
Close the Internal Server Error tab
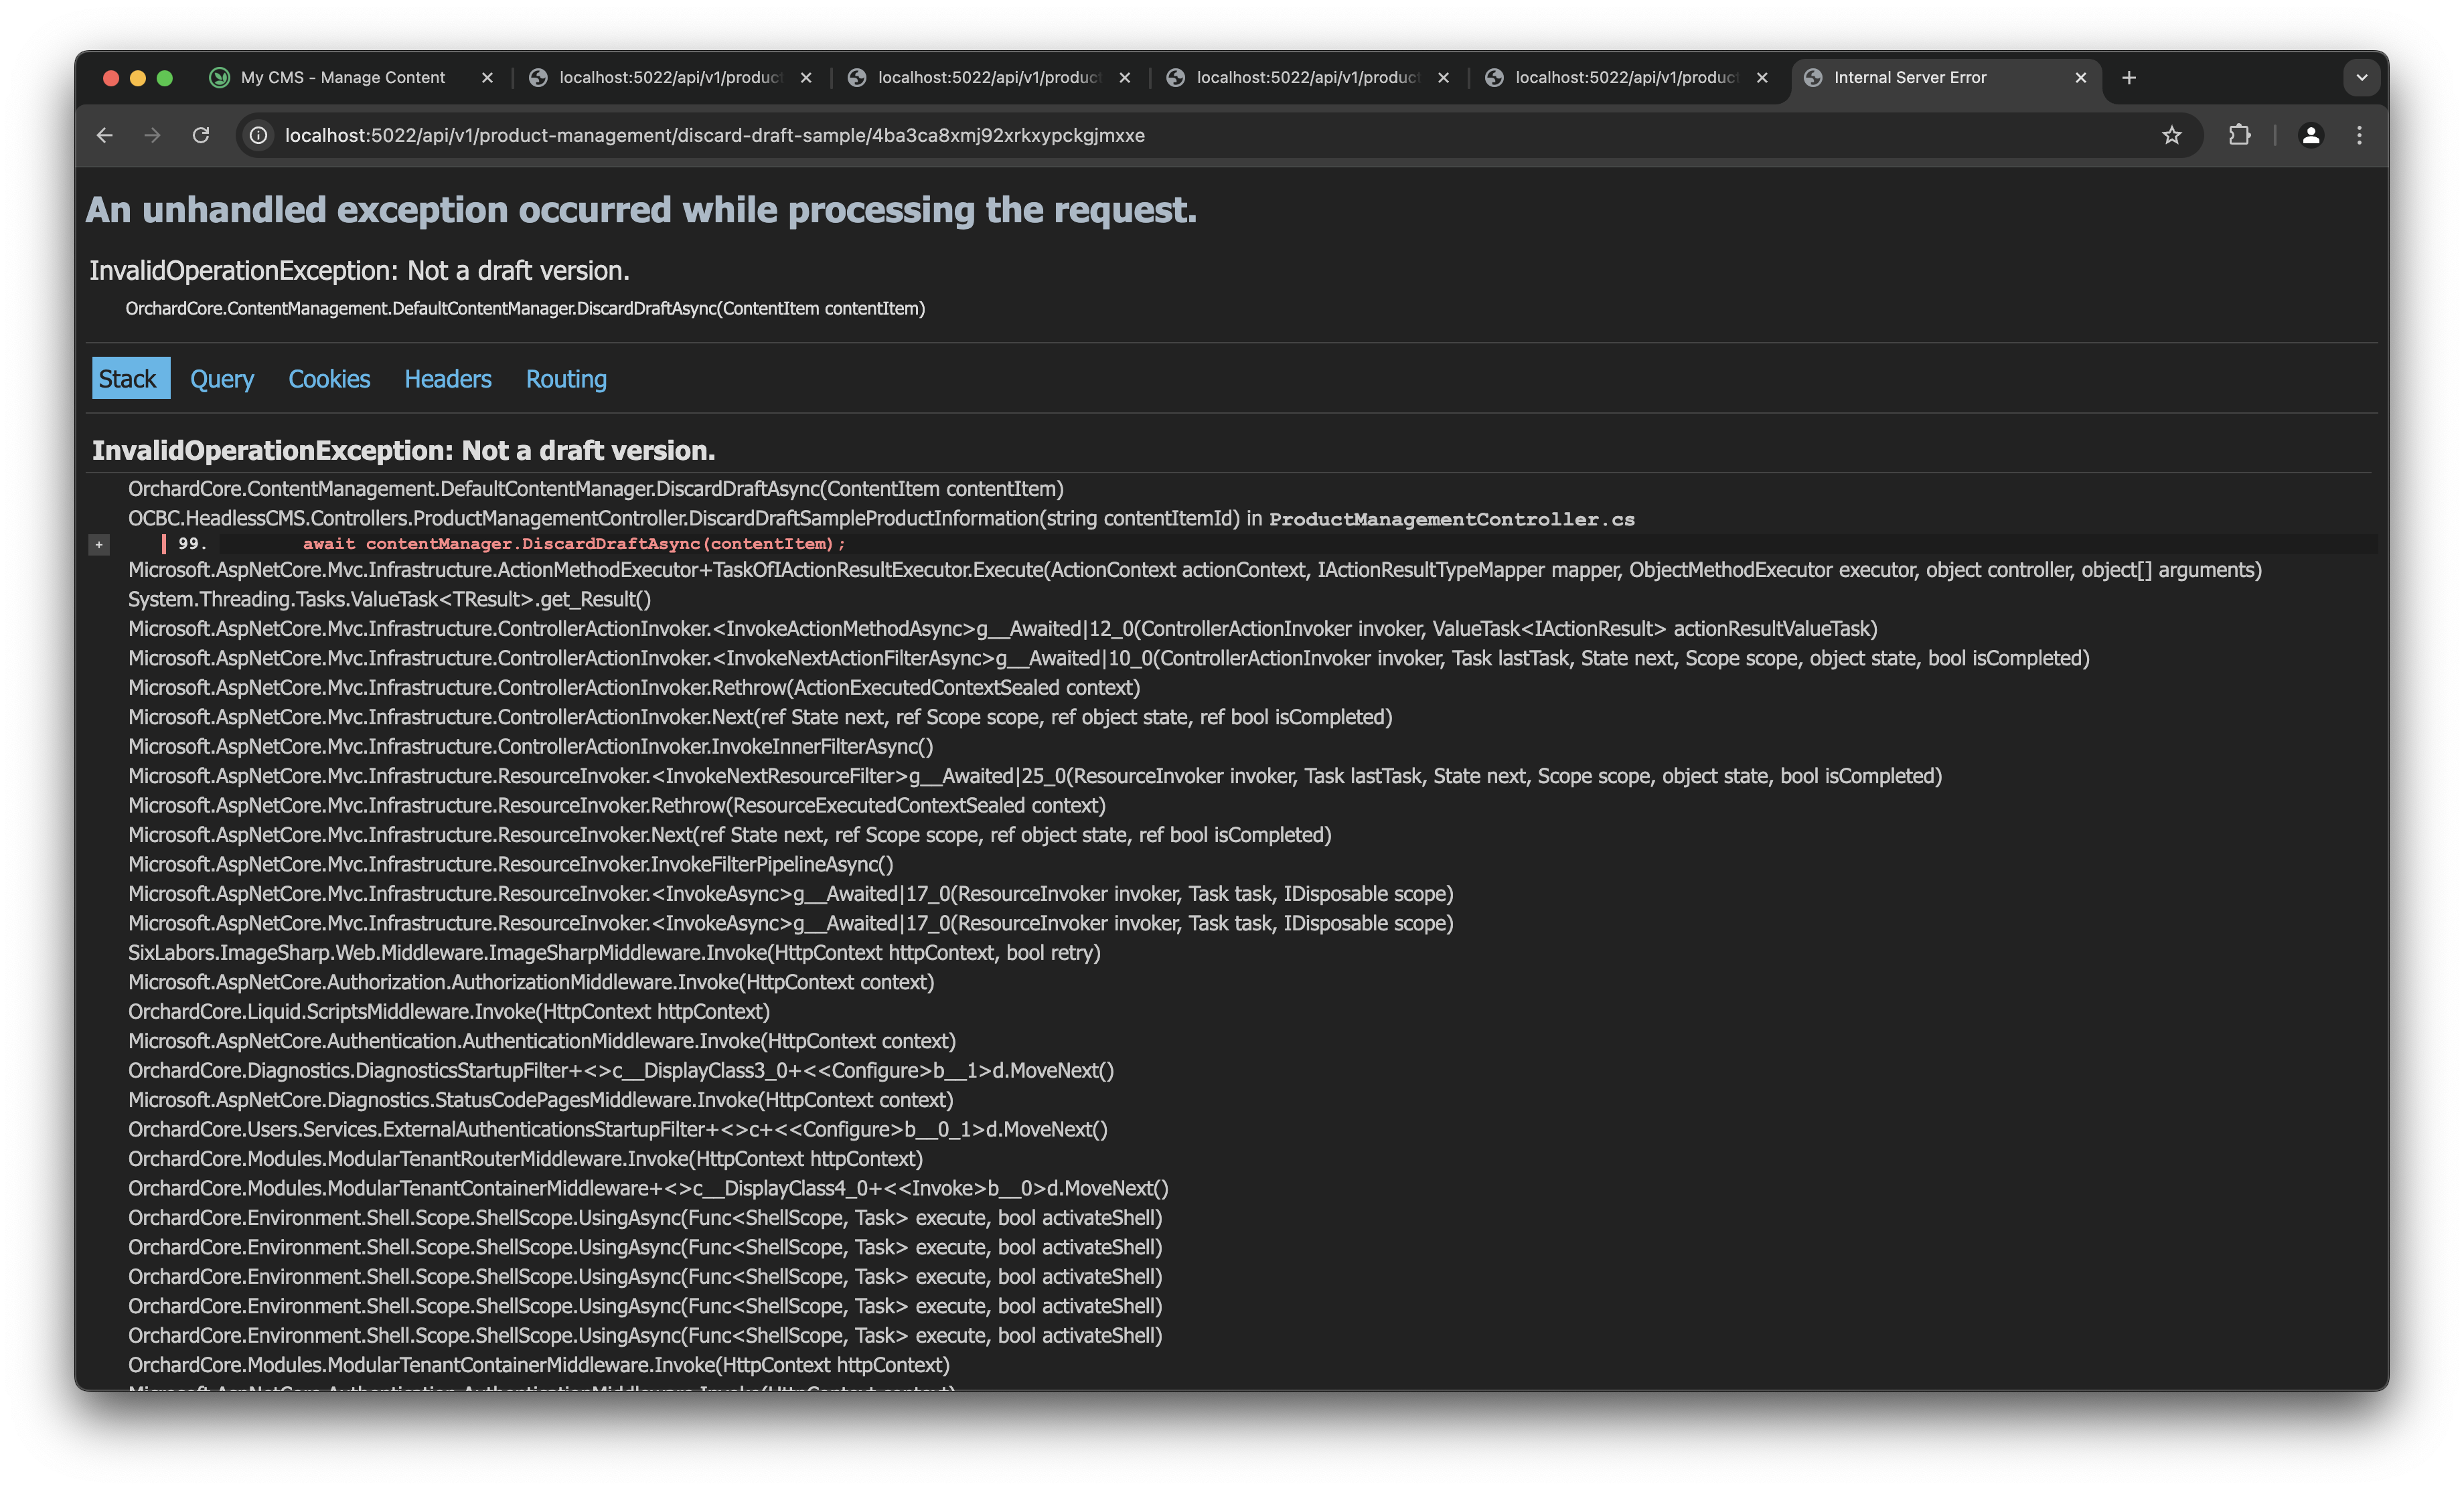(x=2081, y=78)
